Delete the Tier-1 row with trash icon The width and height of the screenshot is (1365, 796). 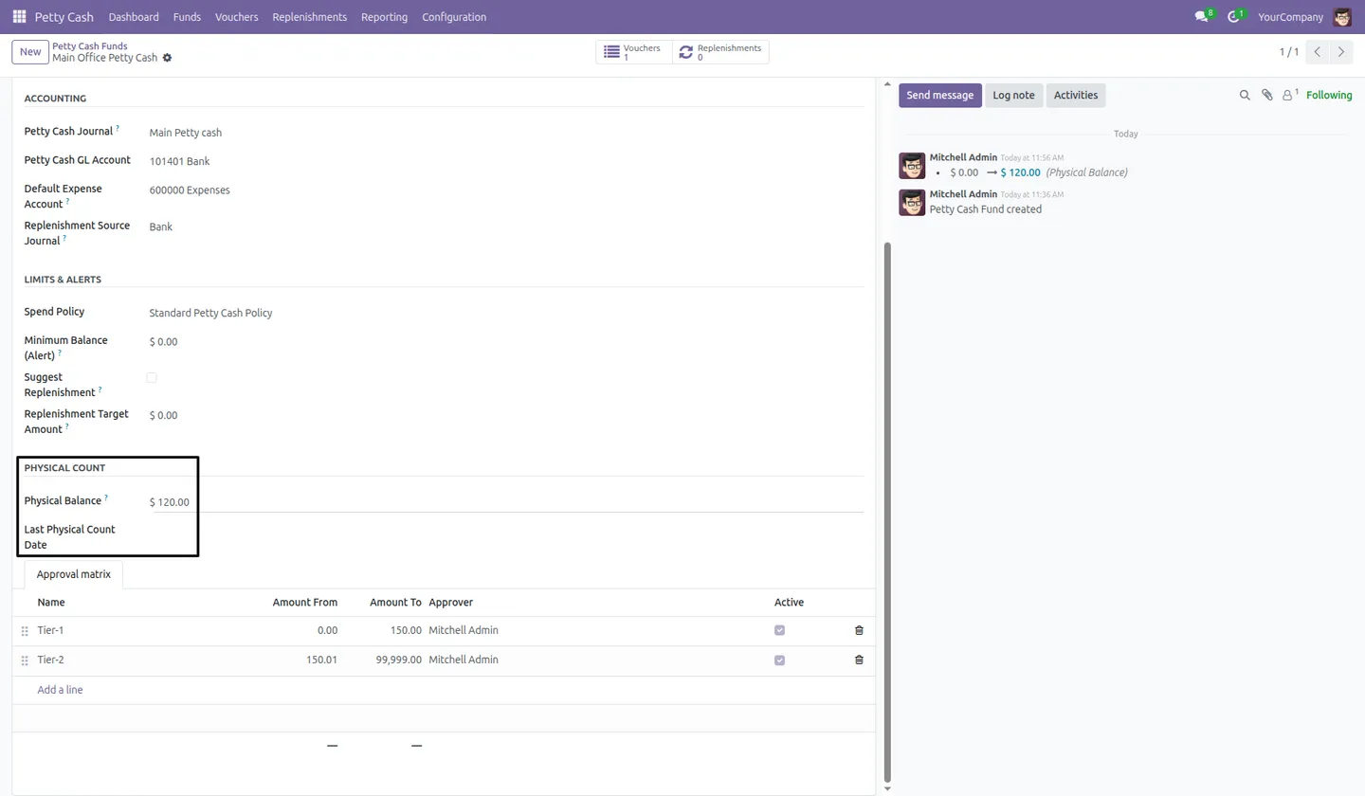[859, 630]
